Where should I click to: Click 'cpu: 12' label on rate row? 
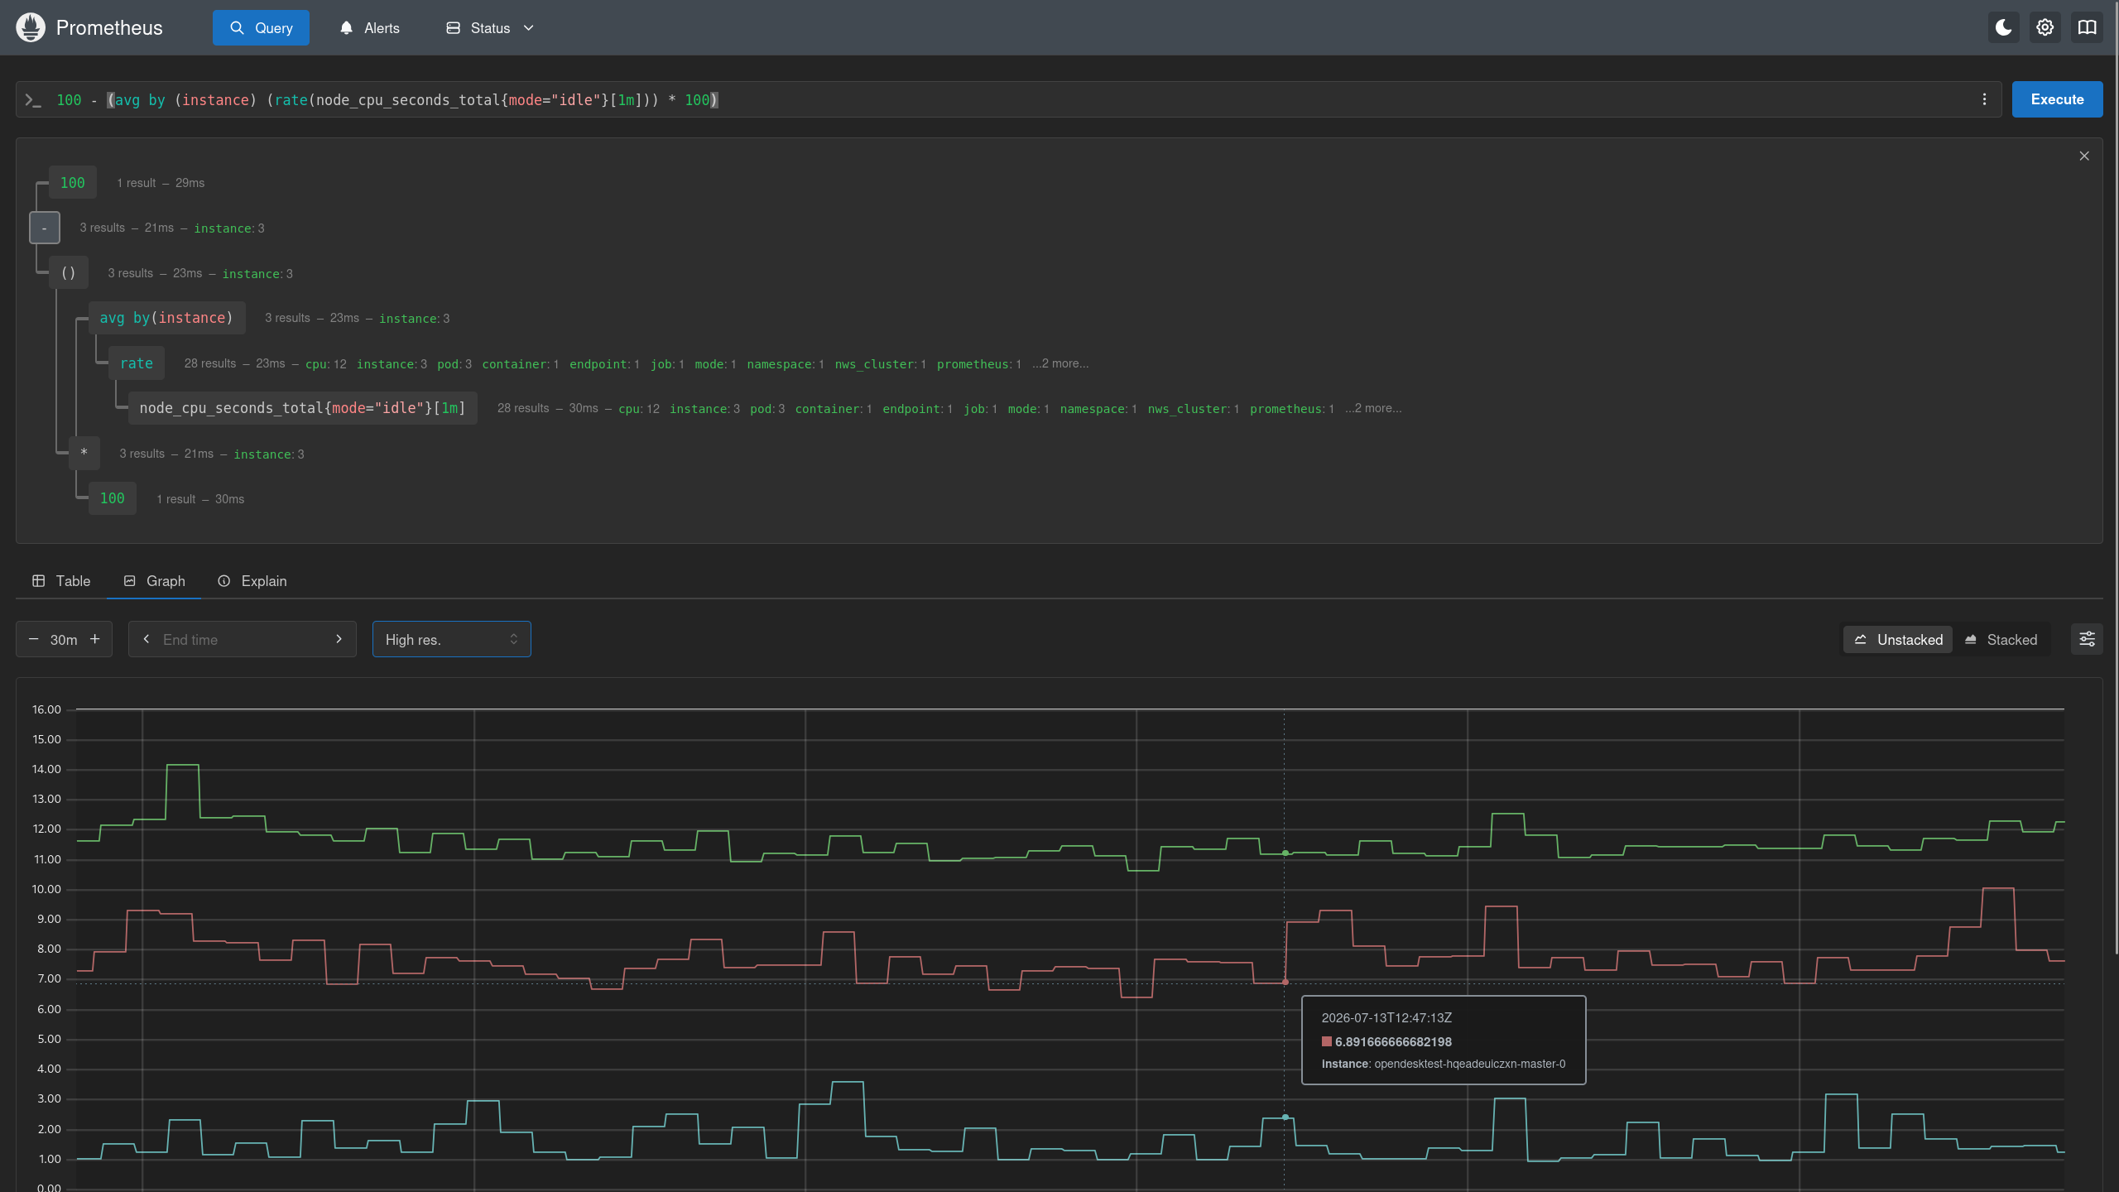pos(326,364)
